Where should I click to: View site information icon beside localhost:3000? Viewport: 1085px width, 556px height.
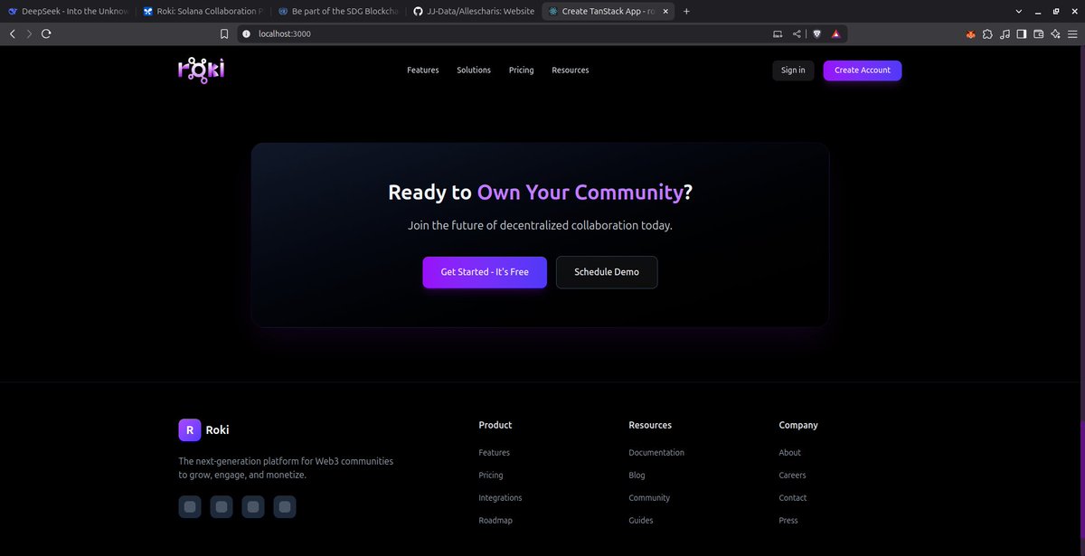246,33
